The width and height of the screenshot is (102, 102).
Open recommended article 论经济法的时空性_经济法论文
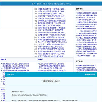(x=86, y=20)
